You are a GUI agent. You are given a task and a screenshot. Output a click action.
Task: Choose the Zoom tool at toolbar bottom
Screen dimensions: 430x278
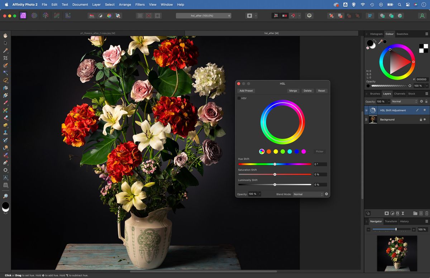tap(5, 196)
